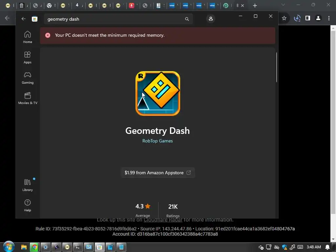
Task: Click the search magnifier in the Store
Action: tap(187, 19)
